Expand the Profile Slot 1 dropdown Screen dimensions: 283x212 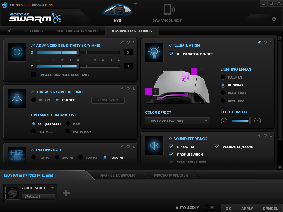pos(53,188)
